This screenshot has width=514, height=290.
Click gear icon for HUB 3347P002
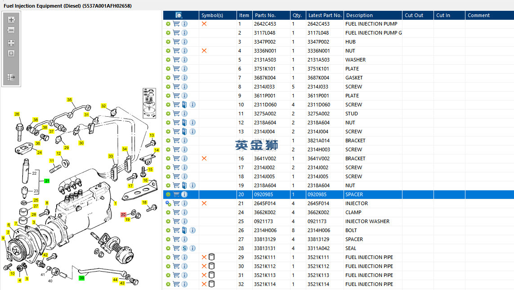(168, 42)
